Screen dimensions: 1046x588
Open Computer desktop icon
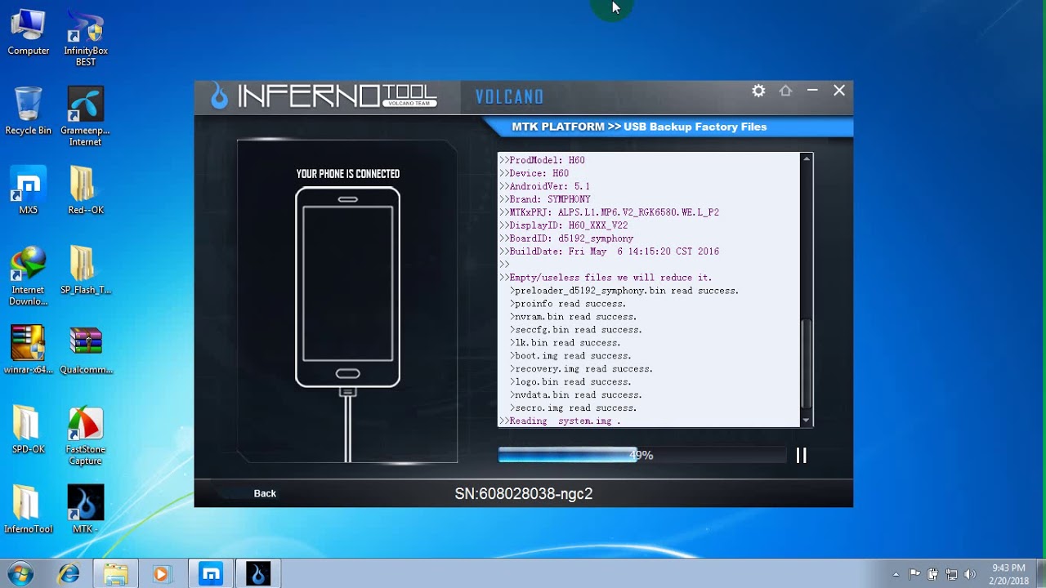[x=29, y=33]
